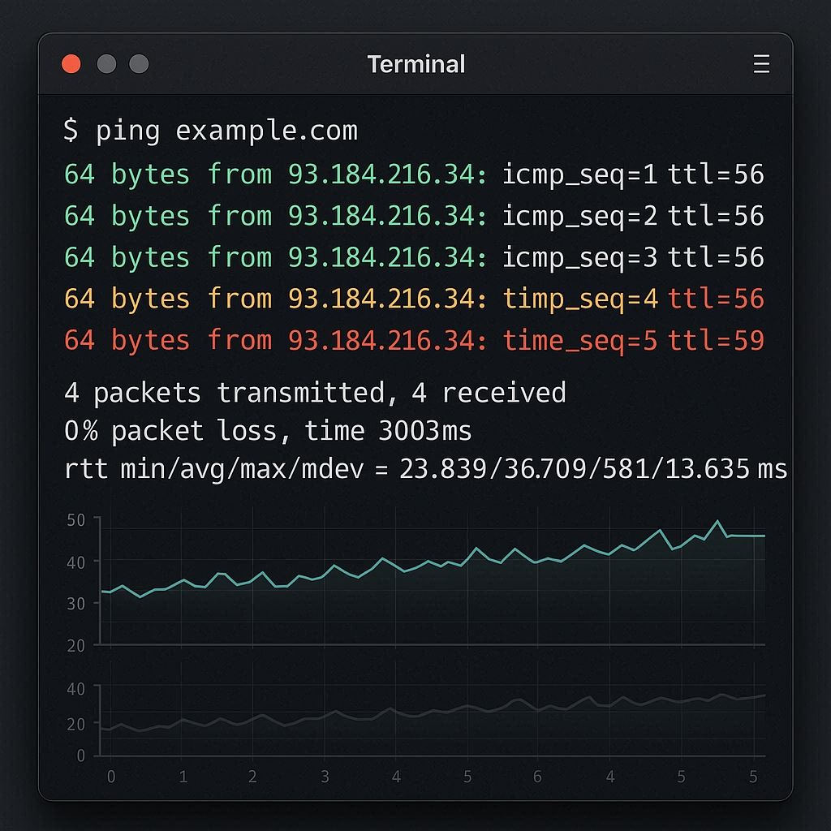Click the 50 label on upper chart axis
Screen dimensions: 831x831
click(x=75, y=520)
